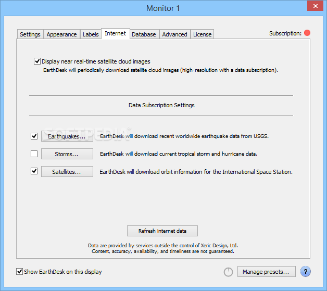Screen dimensions: 327x291
Task: Click the circular activity indicator icon
Action: 229,272
